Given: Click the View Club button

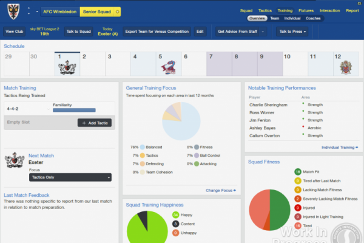Looking at the screenshot, I should pyautogui.click(x=15, y=32).
